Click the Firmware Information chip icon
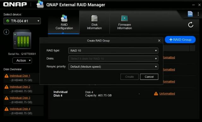Screen dimensions: 202x122 pos(125,19)
